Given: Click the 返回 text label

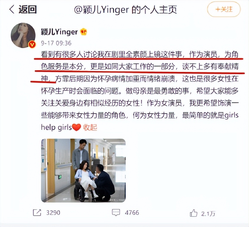Looking at the screenshot, I should point(28,9).
